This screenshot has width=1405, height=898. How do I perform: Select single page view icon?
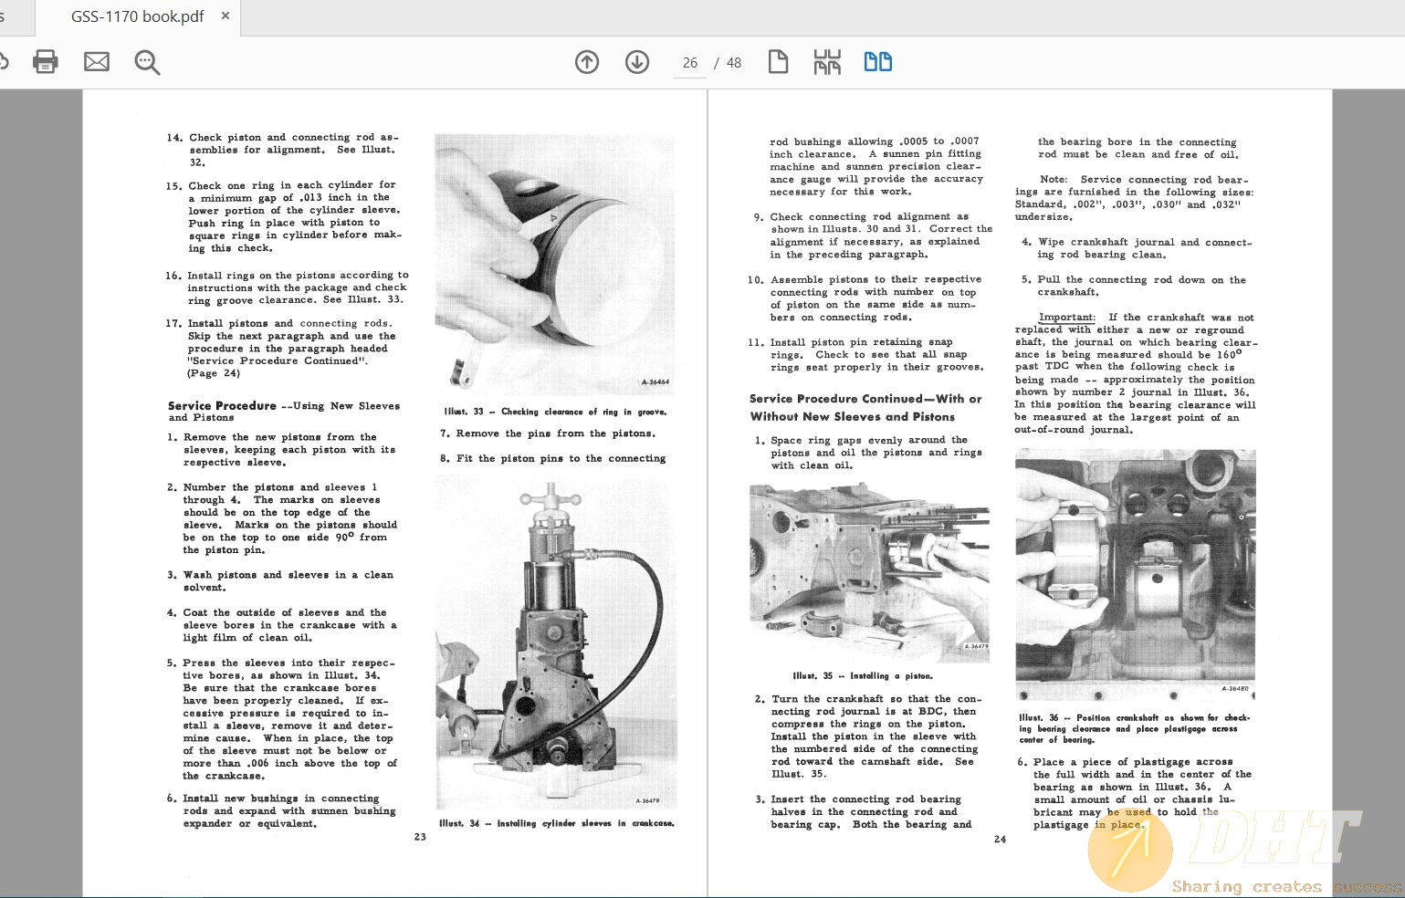tap(778, 62)
